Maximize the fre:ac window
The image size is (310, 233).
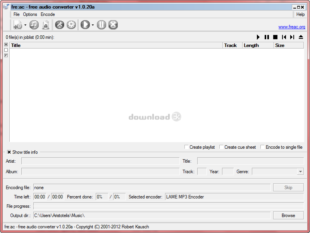point(298,7)
